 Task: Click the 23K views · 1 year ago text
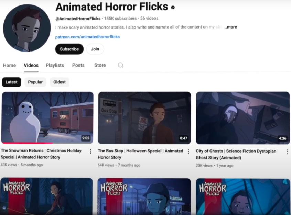click(215, 166)
